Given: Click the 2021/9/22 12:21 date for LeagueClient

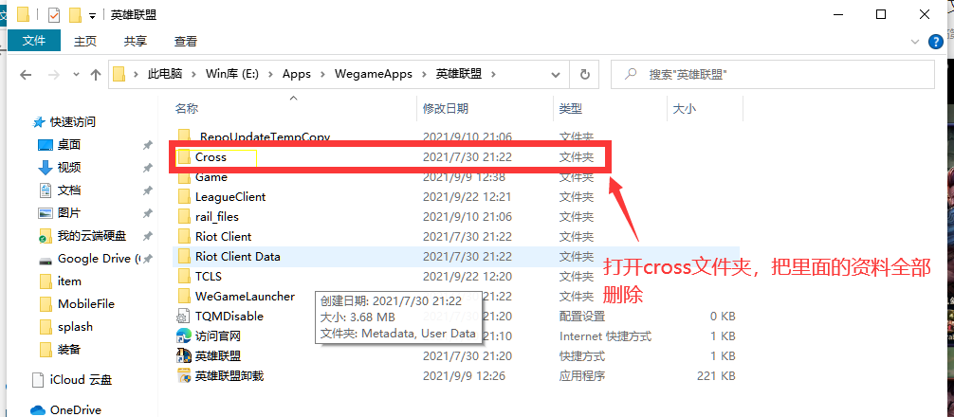Looking at the screenshot, I should click(468, 197).
